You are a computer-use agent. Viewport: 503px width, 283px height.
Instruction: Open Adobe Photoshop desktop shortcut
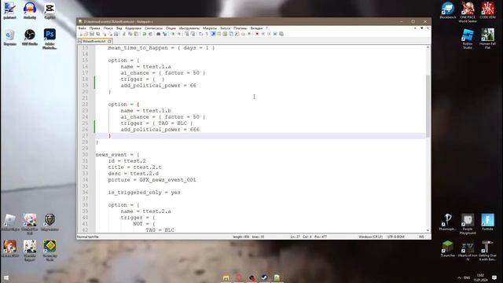tap(50, 39)
